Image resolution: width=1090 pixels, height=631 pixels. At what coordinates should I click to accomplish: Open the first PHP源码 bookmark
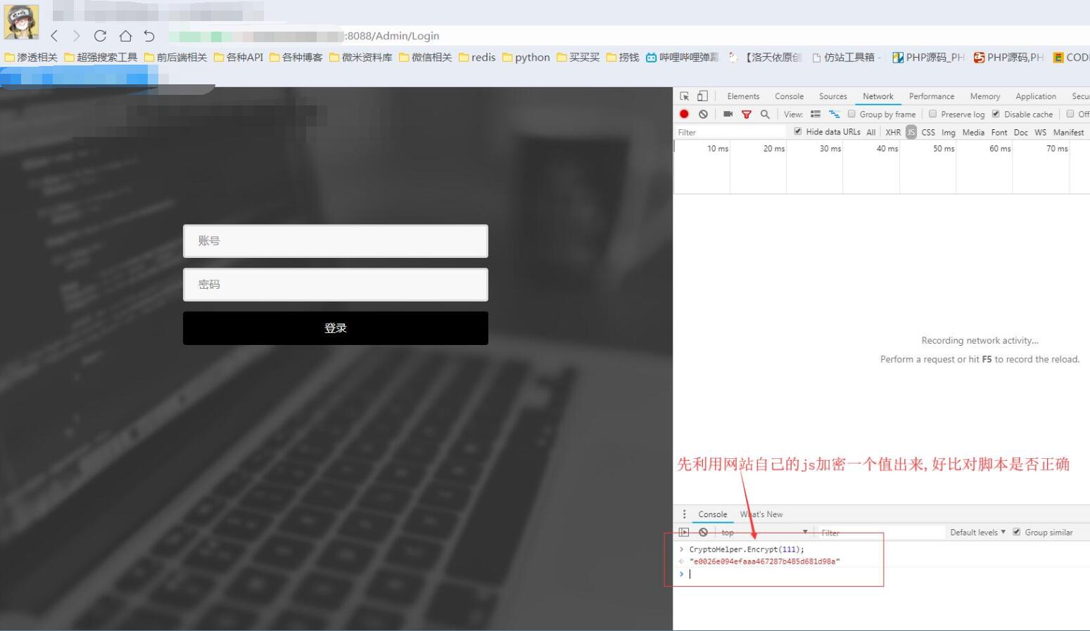(928, 58)
